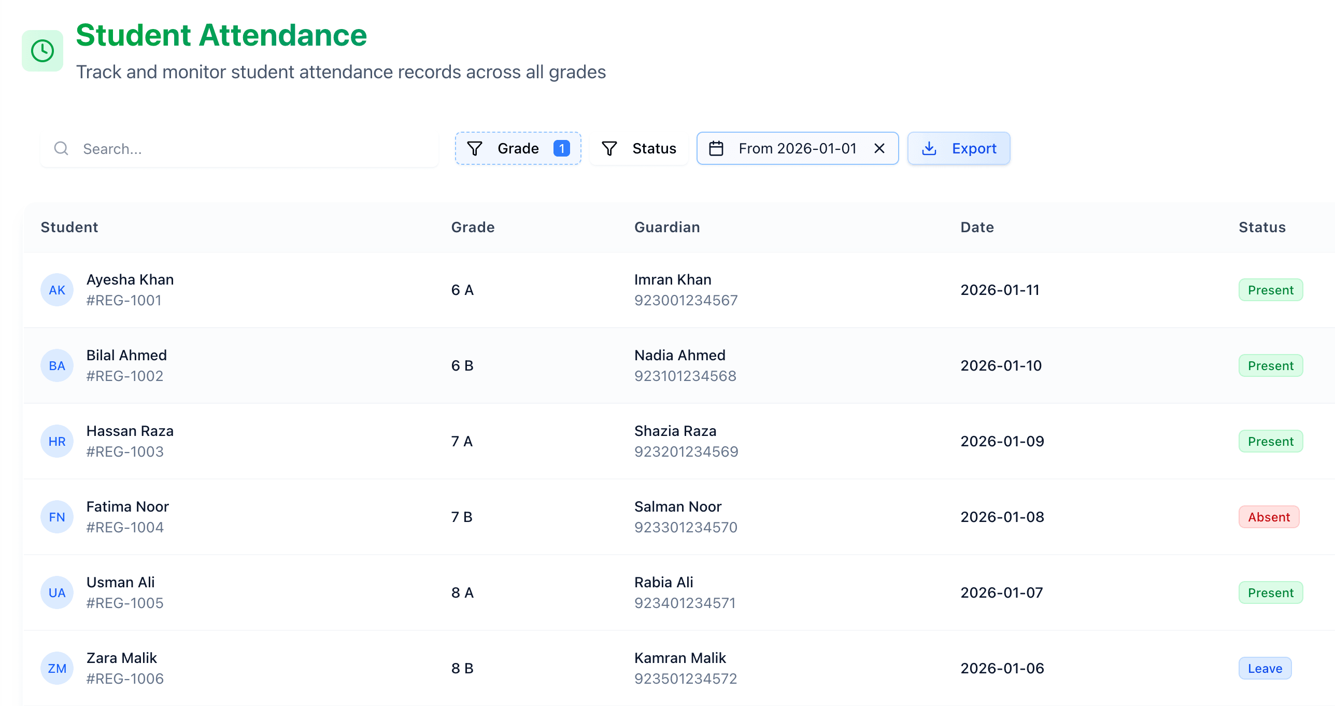This screenshot has height=706, width=1335.
Task: Open the Grade filter dropdown
Action: pos(517,148)
